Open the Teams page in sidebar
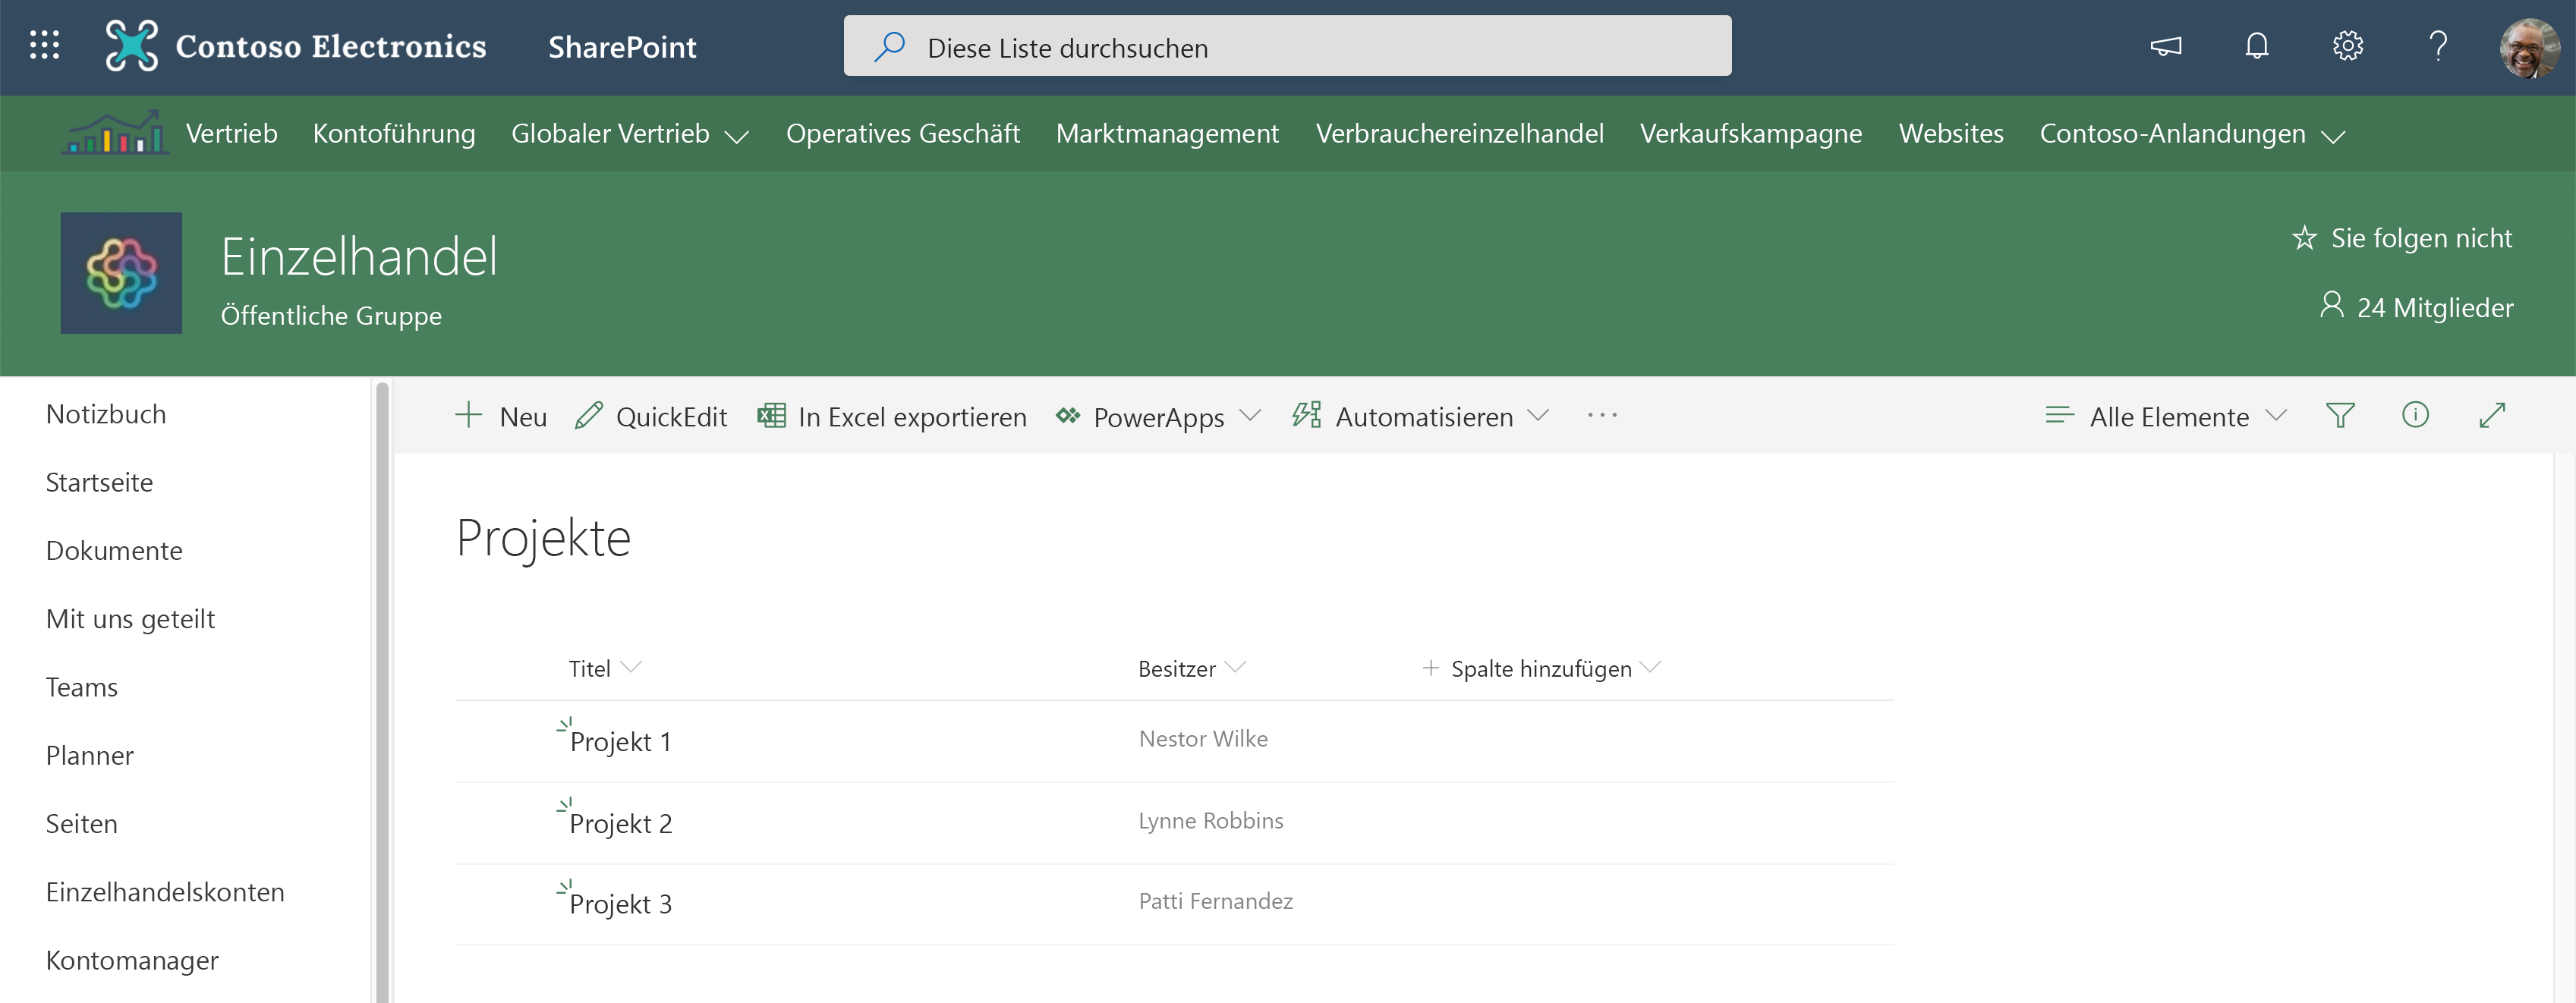Image resolution: width=2576 pixels, height=1003 pixels. point(81,687)
